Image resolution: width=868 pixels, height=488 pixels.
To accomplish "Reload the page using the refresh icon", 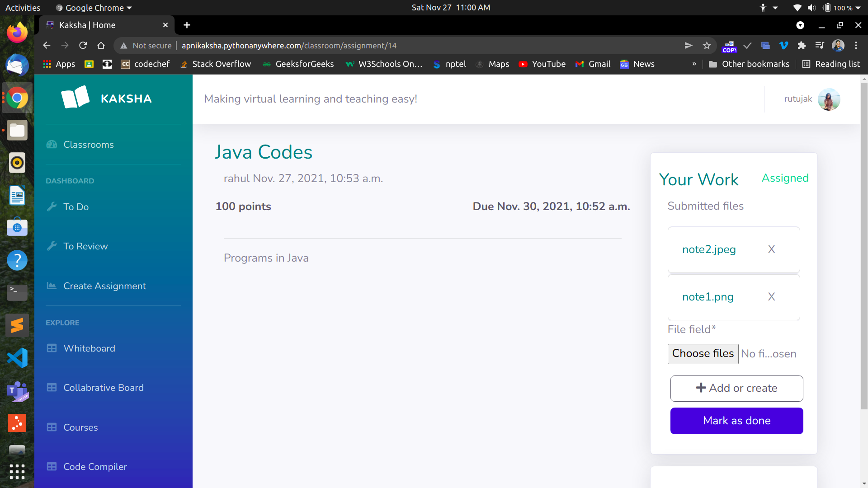I will pyautogui.click(x=83, y=46).
